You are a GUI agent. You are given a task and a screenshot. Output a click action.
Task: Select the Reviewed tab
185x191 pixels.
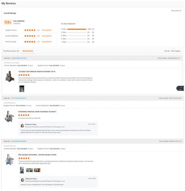(x=28, y=51)
